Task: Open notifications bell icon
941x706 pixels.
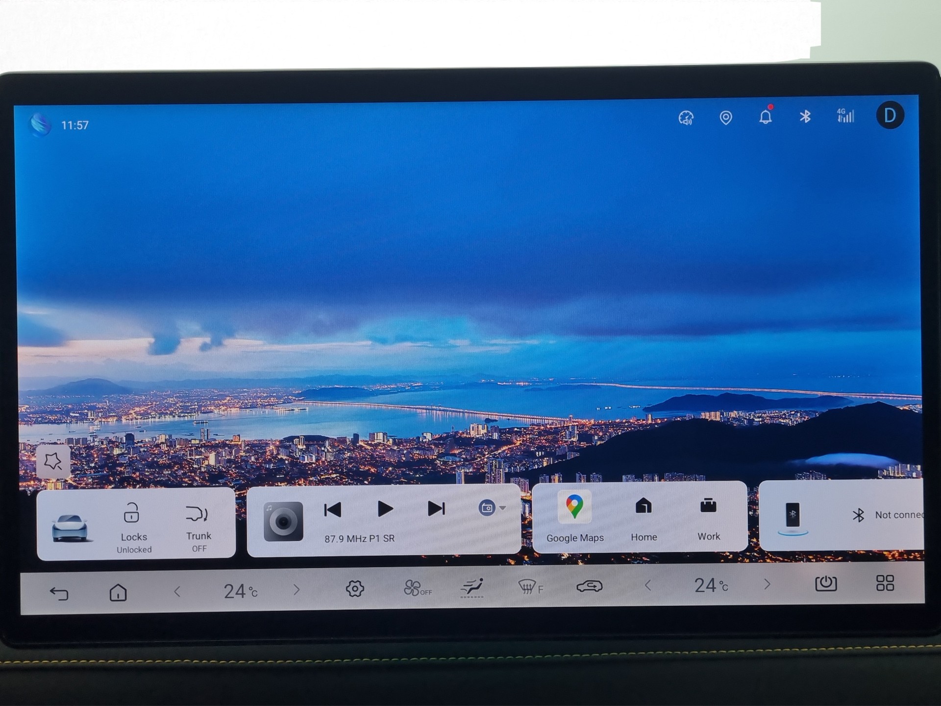Action: (x=766, y=116)
